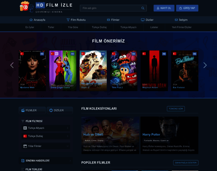Viewport: 217px width, 171px height.
Task: Click the search magnifier icon
Action: point(143,8)
